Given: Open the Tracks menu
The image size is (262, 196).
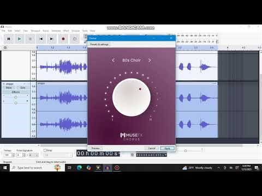Looking at the screenshot, I should pos(46,30).
